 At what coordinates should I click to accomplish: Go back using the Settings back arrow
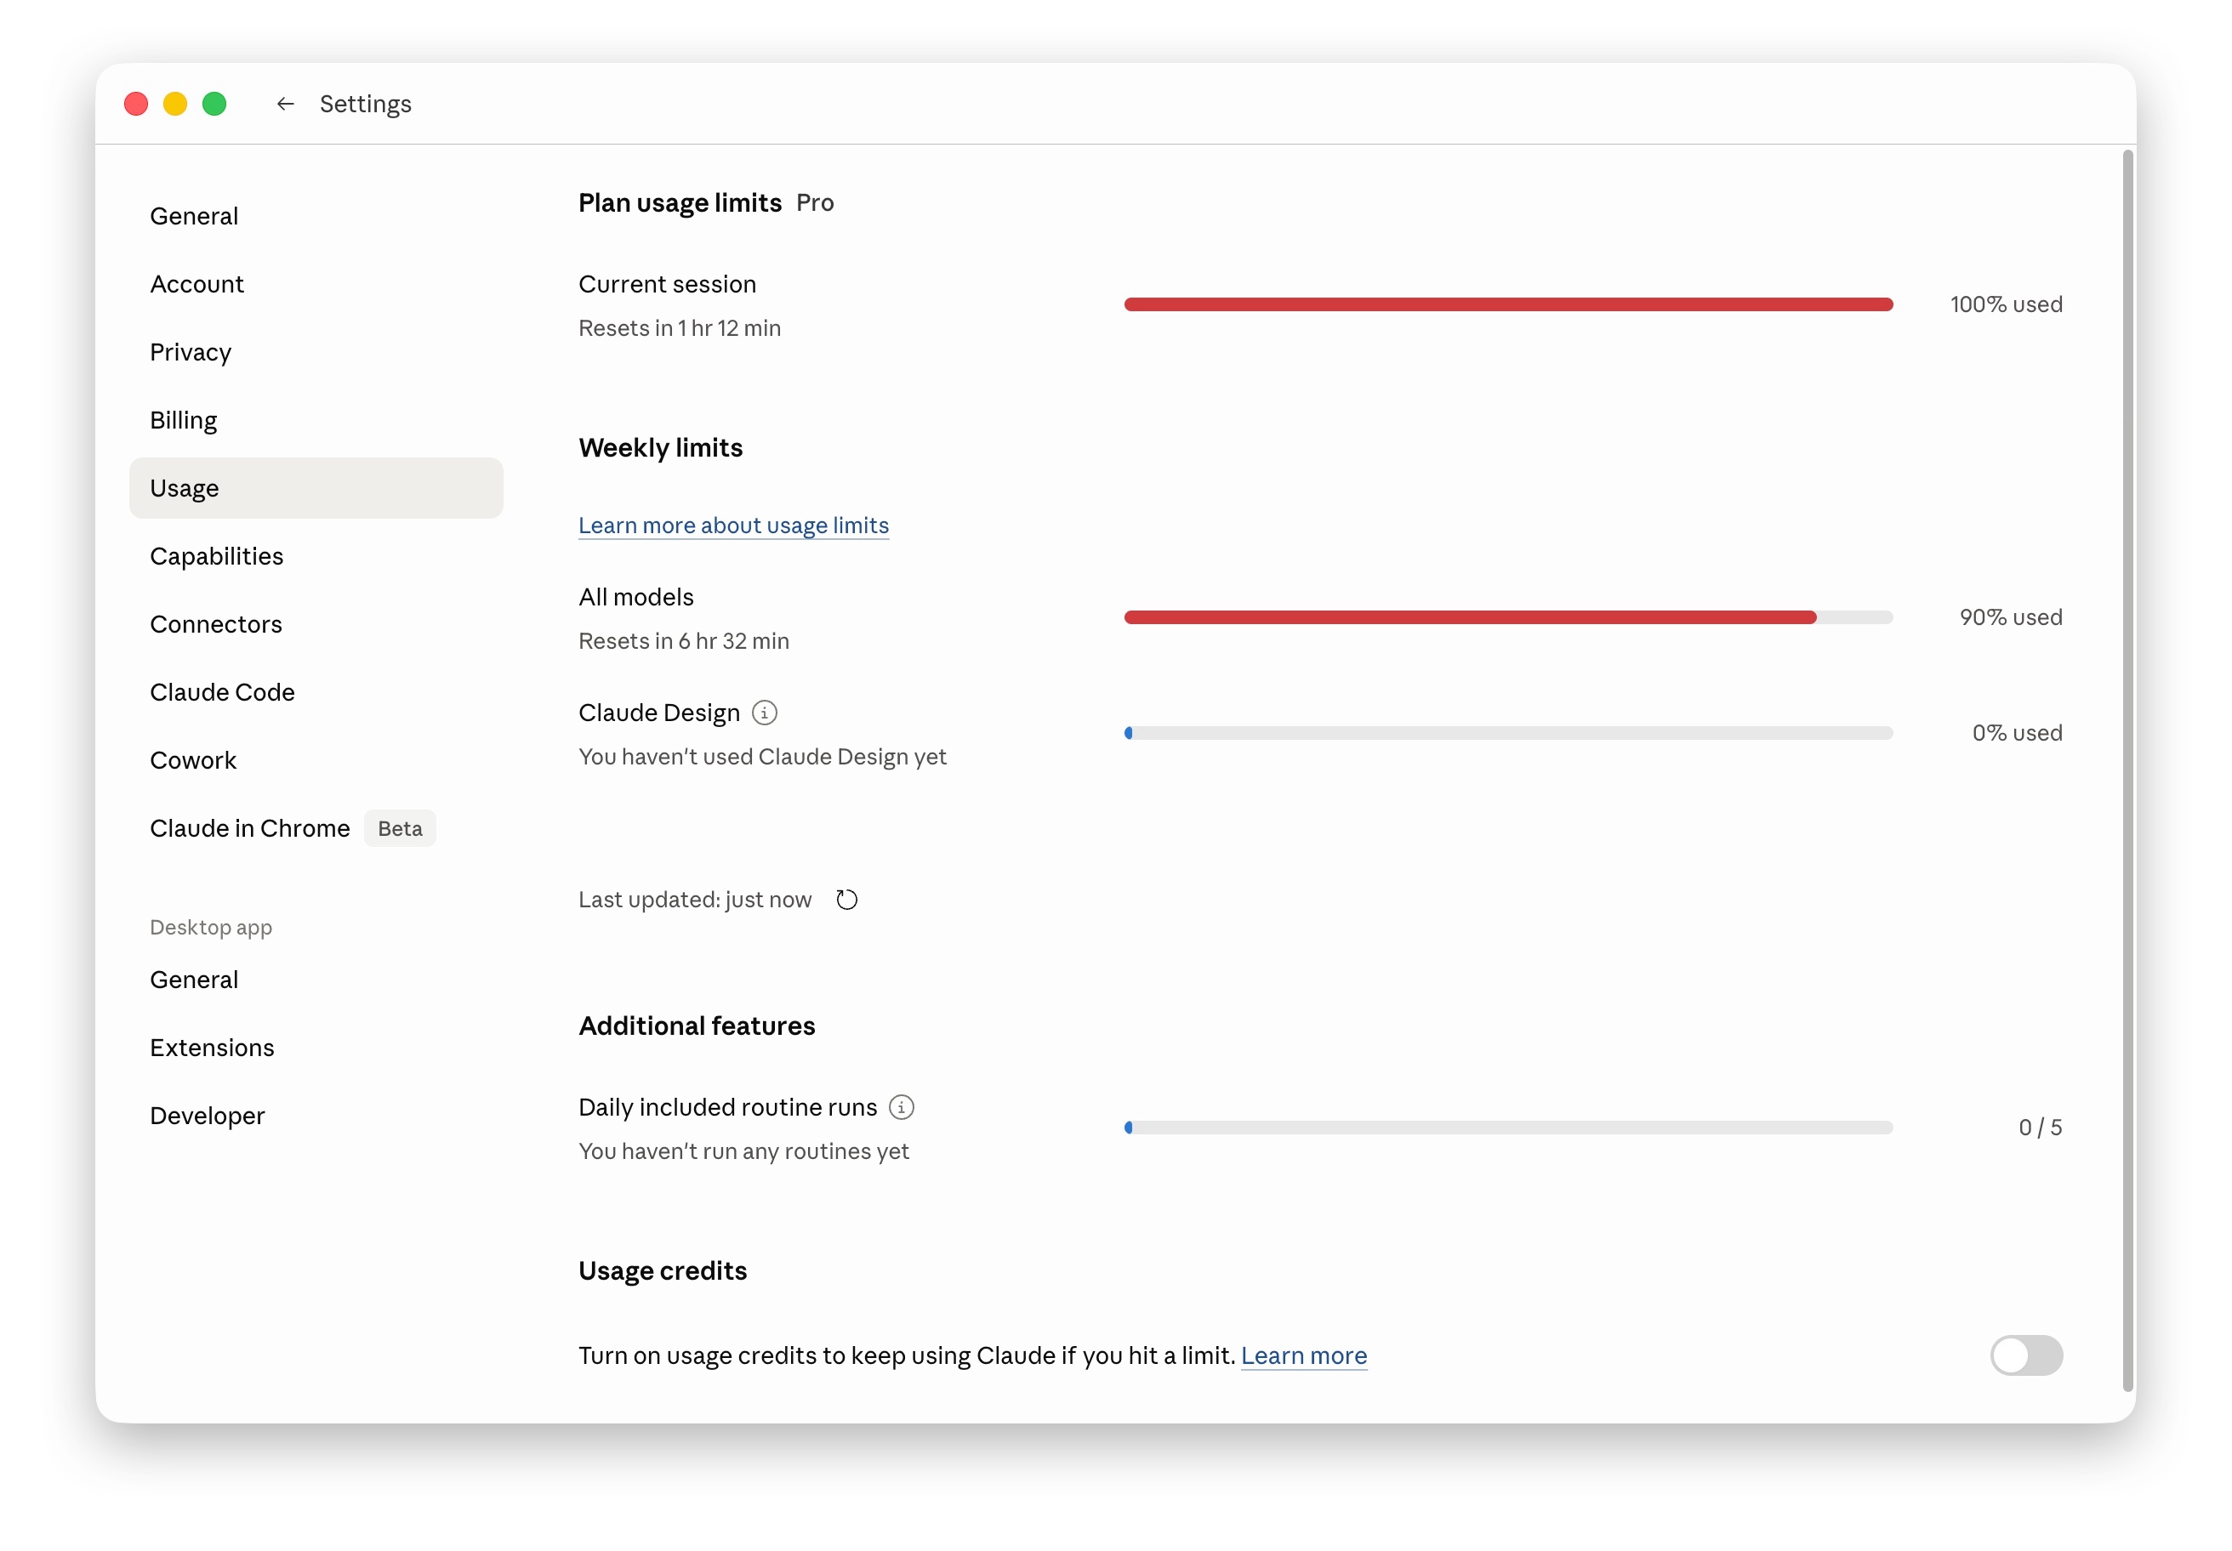[285, 104]
